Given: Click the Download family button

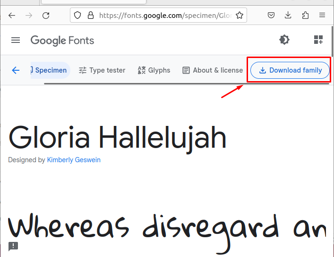Looking at the screenshot, I should click(x=290, y=70).
